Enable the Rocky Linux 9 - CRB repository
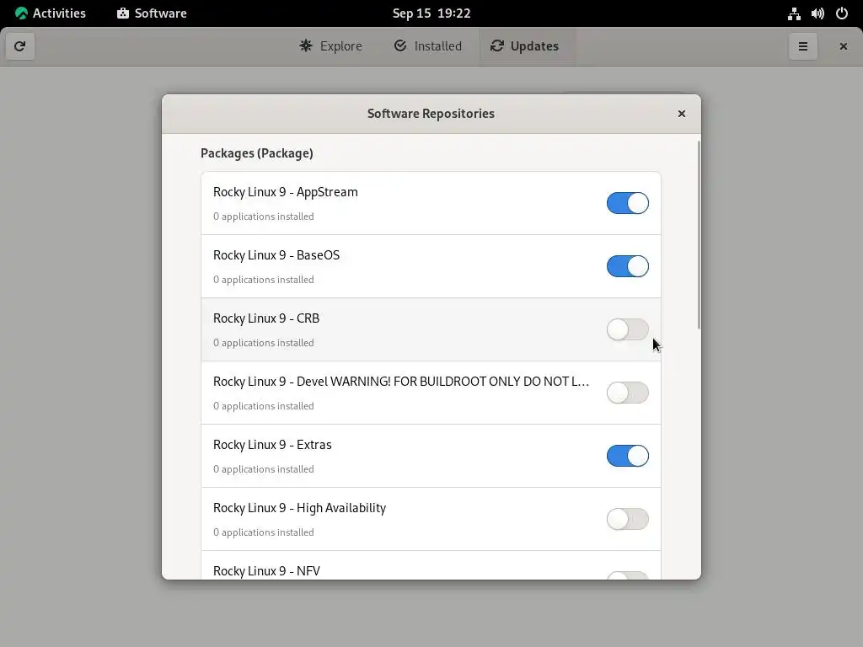This screenshot has width=863, height=647. pyautogui.click(x=627, y=329)
